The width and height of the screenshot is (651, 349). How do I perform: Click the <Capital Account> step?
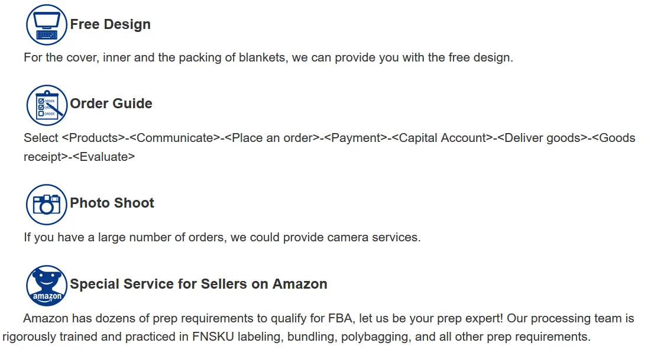(x=443, y=138)
